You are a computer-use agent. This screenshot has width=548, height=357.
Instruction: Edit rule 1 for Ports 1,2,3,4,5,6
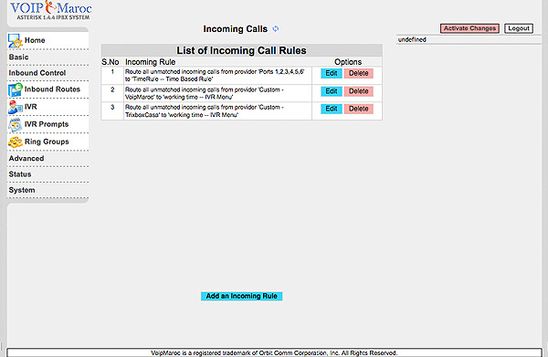332,73
